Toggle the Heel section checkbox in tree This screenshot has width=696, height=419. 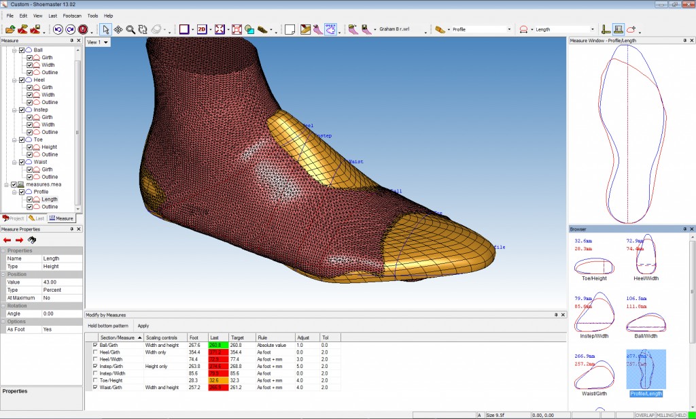[x=22, y=80]
